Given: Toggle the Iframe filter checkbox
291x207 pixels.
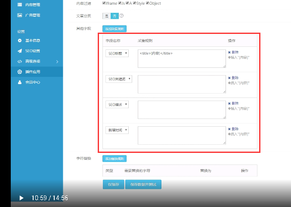Looking at the screenshot, I should [x=104, y=3].
